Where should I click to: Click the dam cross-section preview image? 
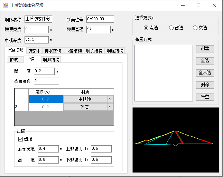176,140
